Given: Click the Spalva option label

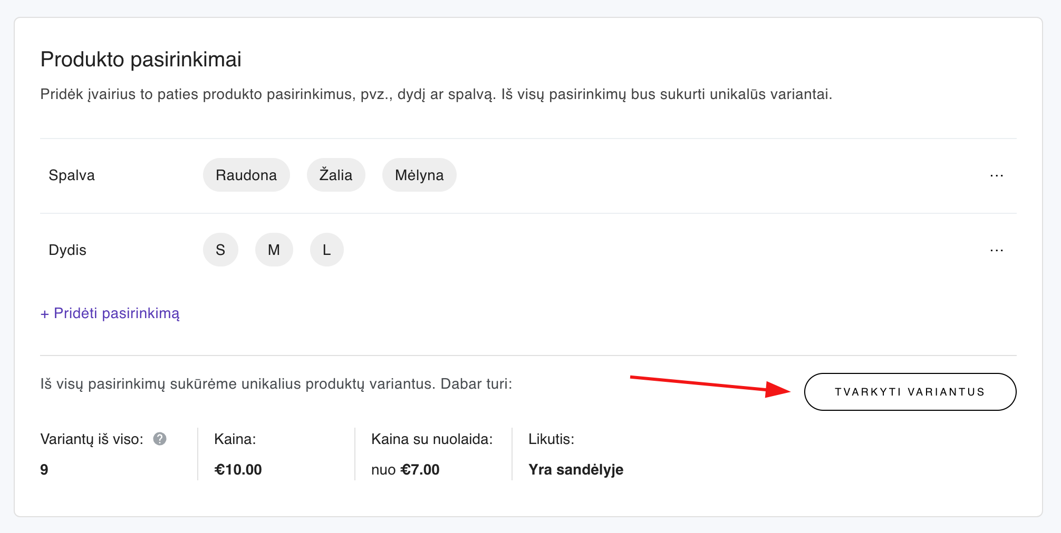Looking at the screenshot, I should (x=72, y=175).
